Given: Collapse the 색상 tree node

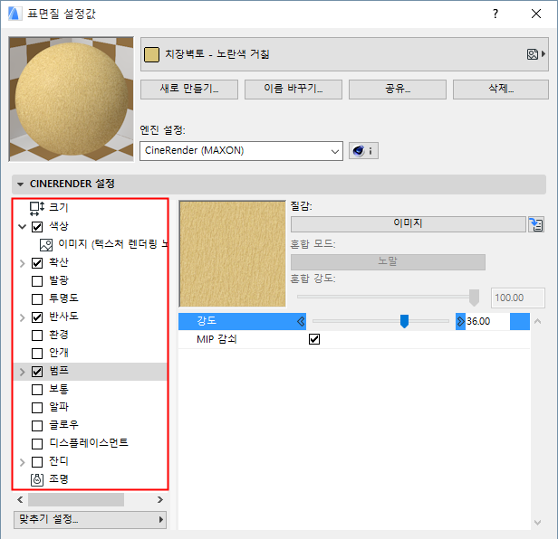Looking at the screenshot, I should tap(22, 227).
